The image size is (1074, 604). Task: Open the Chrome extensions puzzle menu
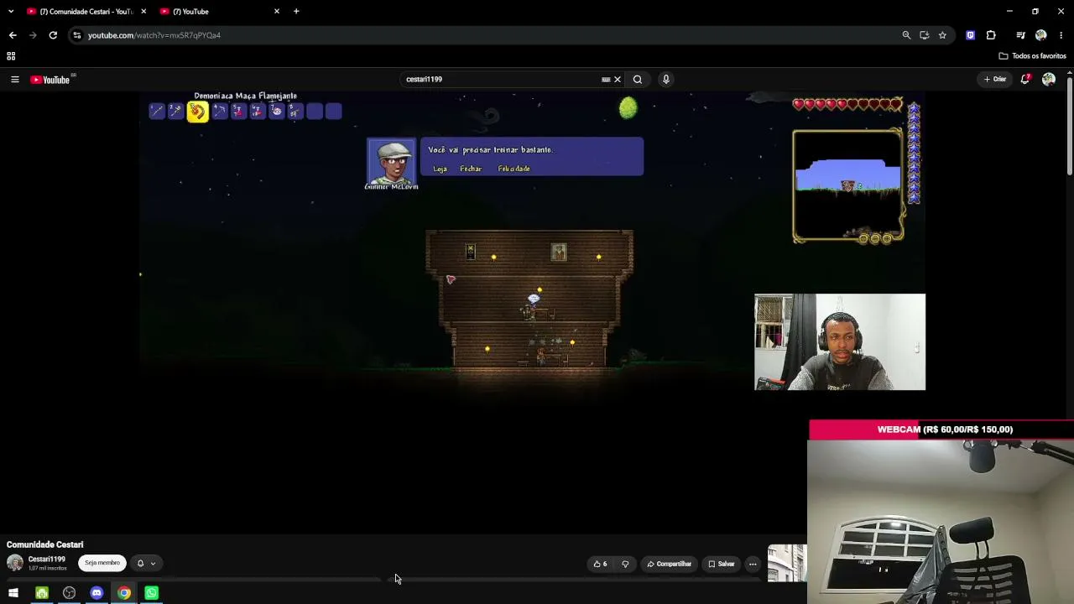point(991,35)
